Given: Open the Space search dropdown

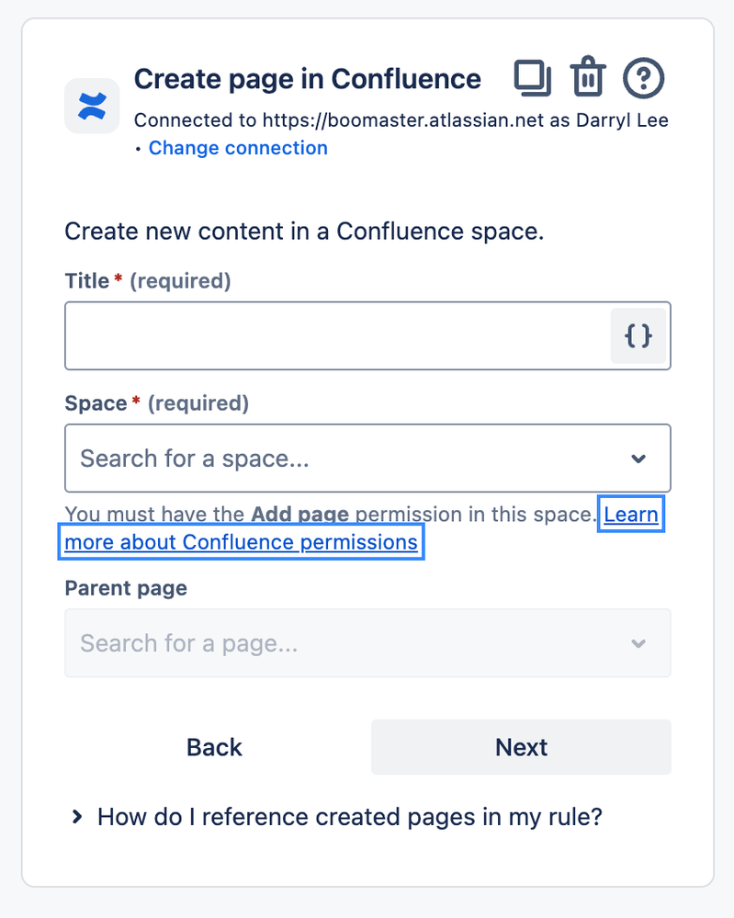Looking at the screenshot, I should (367, 459).
